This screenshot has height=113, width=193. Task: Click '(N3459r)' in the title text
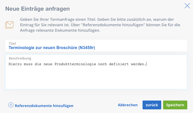point(87,48)
